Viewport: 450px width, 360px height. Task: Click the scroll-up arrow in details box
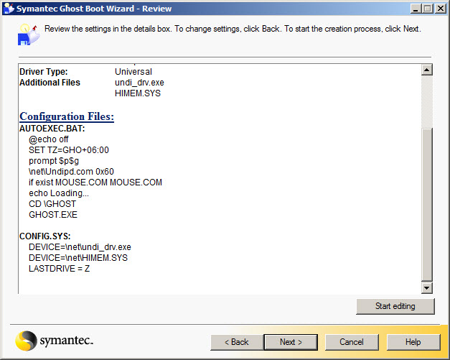427,70
